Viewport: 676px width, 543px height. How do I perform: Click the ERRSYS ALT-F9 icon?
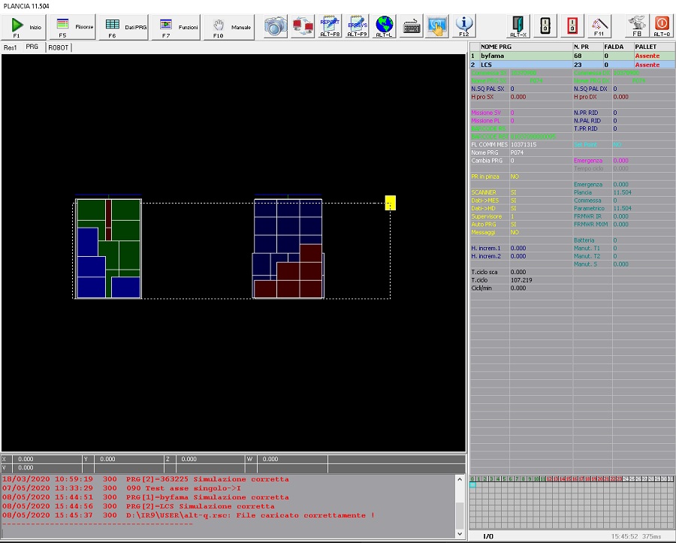coord(358,26)
